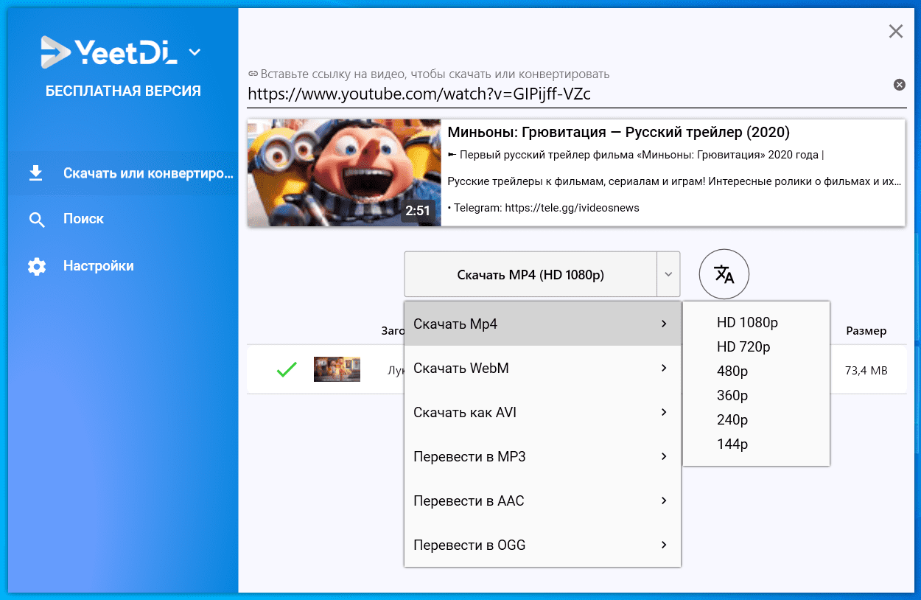The image size is (921, 600).
Task: Choose HD 1080p quality
Action: pos(747,322)
